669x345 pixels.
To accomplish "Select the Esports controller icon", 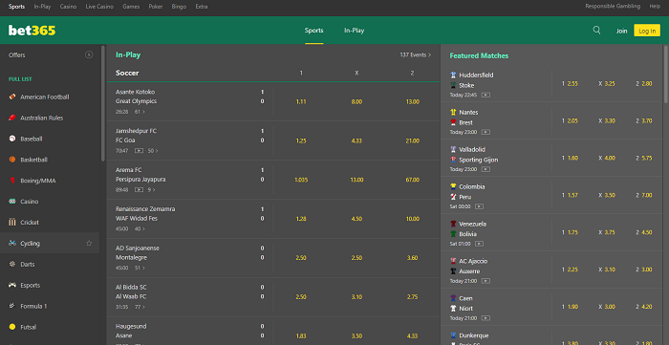I will (11, 285).
